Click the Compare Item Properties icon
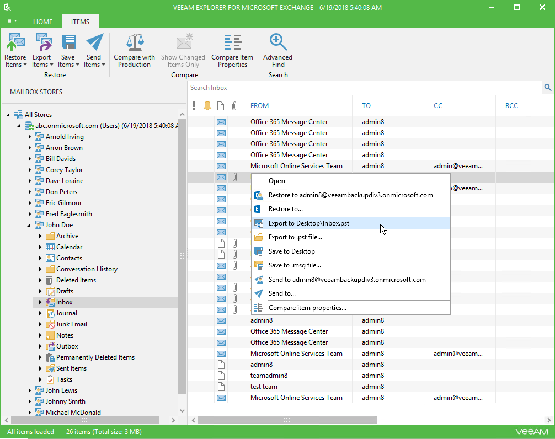The image size is (555, 439). tap(233, 42)
